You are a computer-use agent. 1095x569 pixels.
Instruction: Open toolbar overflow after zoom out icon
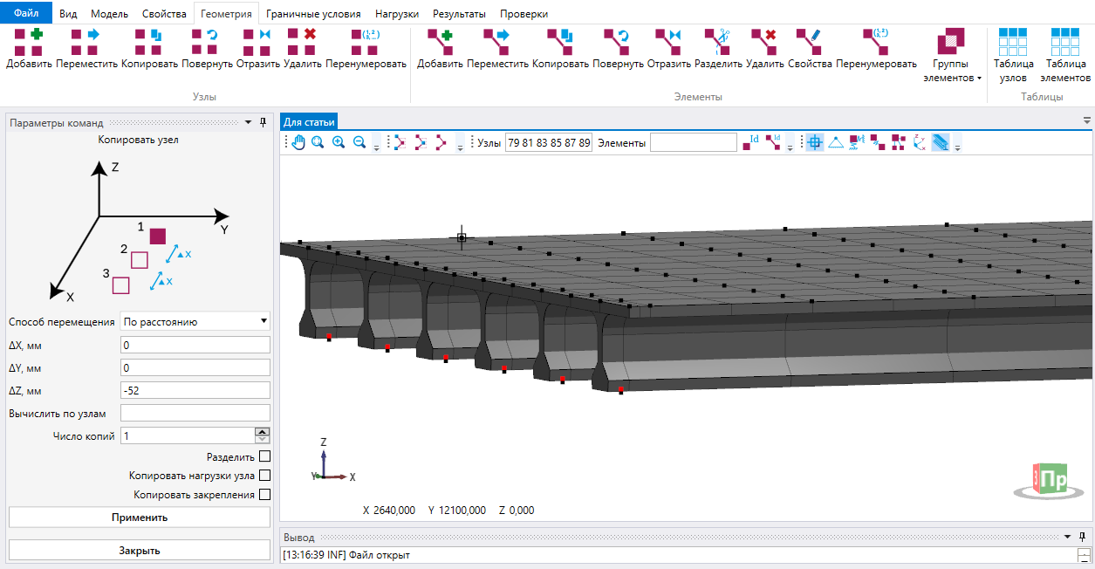tap(376, 144)
